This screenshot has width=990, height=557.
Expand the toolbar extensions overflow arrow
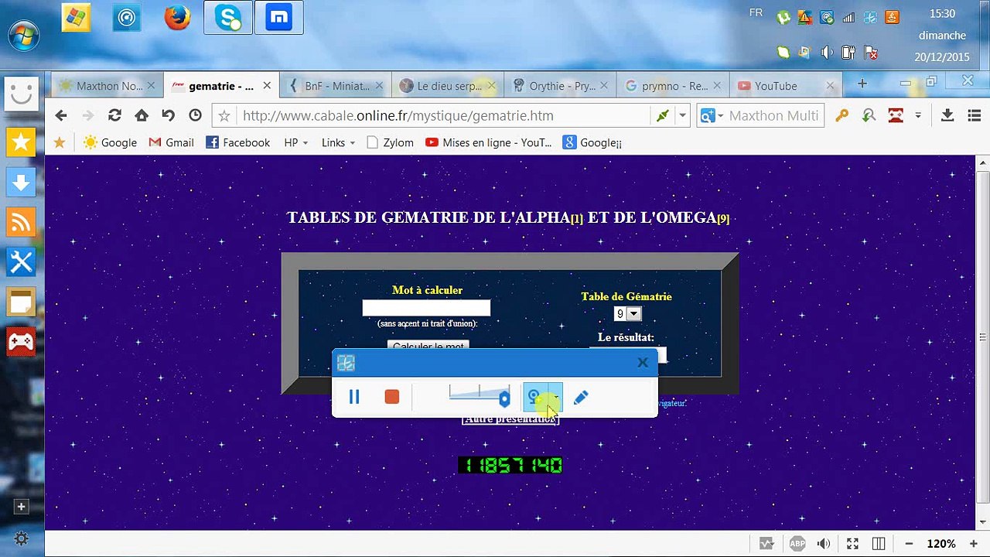tap(918, 115)
